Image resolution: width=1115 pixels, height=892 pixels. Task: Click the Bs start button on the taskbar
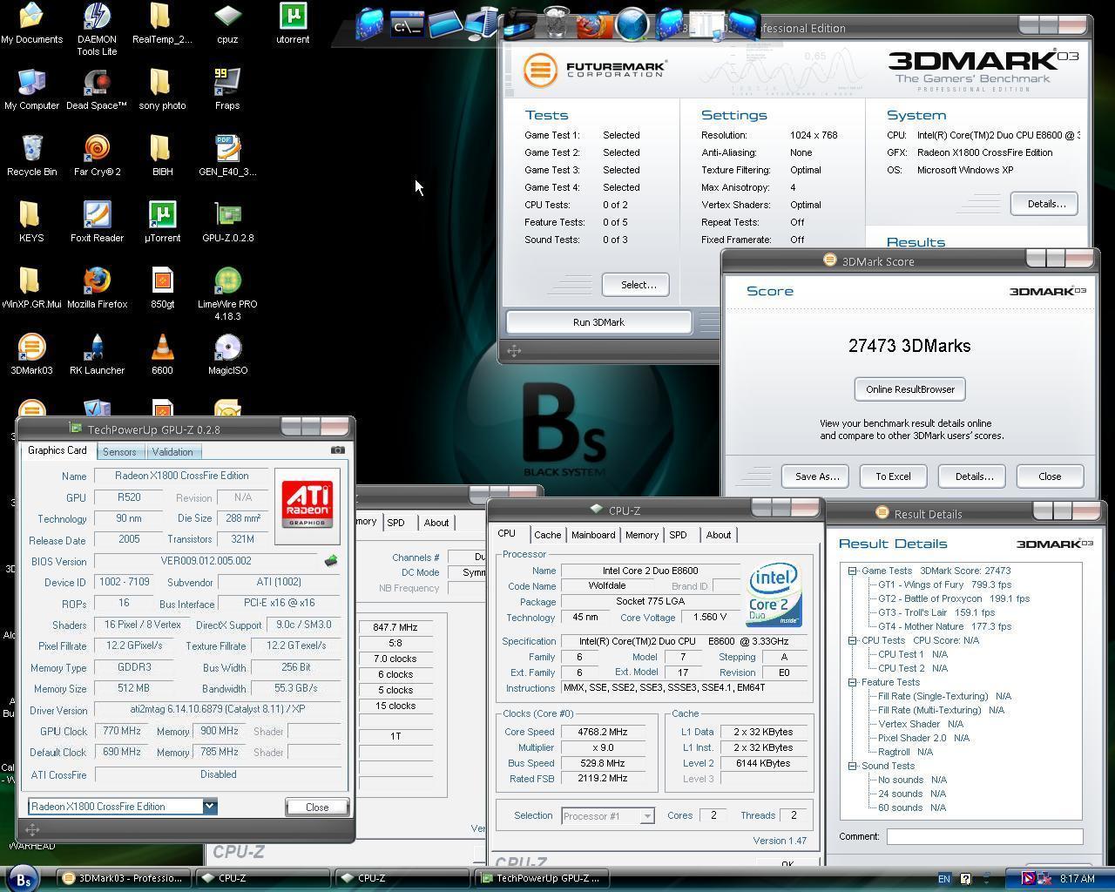click(x=24, y=879)
